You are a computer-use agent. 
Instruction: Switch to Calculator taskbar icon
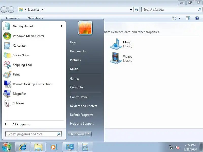point(86,147)
